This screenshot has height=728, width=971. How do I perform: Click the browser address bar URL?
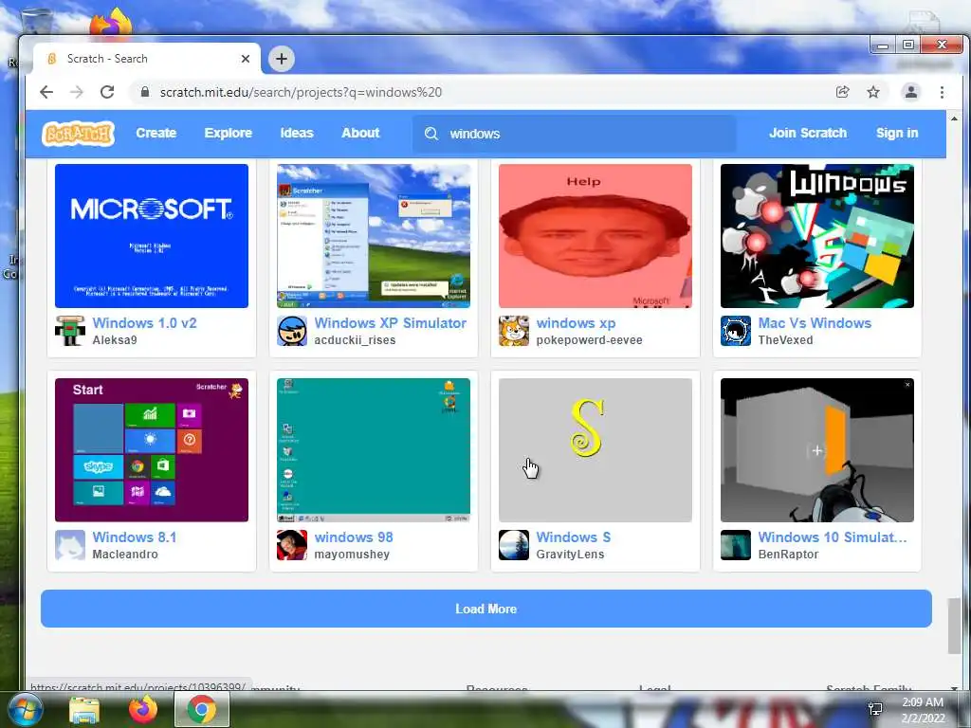(x=301, y=92)
